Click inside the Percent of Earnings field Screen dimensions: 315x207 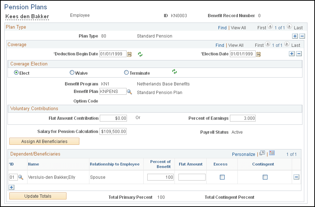click(242, 118)
